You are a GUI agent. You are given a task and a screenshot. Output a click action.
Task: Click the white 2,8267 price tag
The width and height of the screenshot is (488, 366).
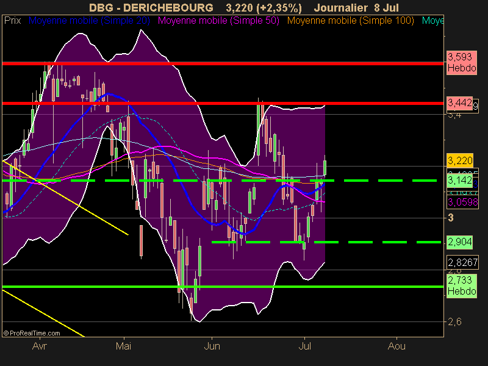click(x=462, y=262)
